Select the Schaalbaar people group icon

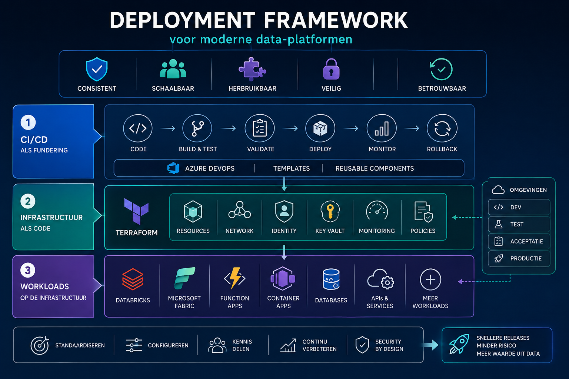click(173, 69)
